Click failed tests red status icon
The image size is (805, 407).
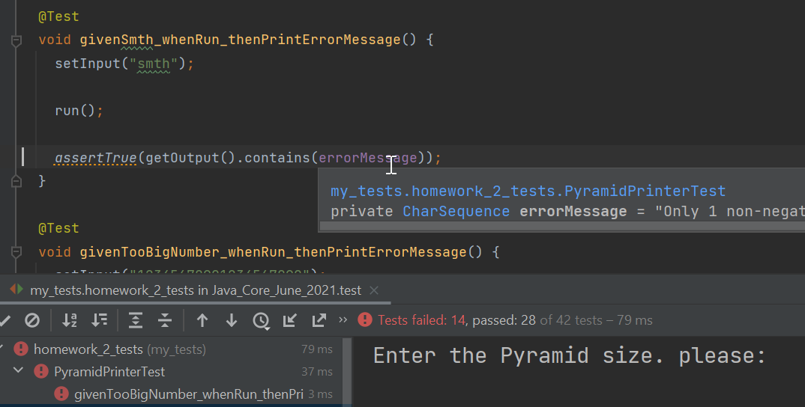coord(365,320)
